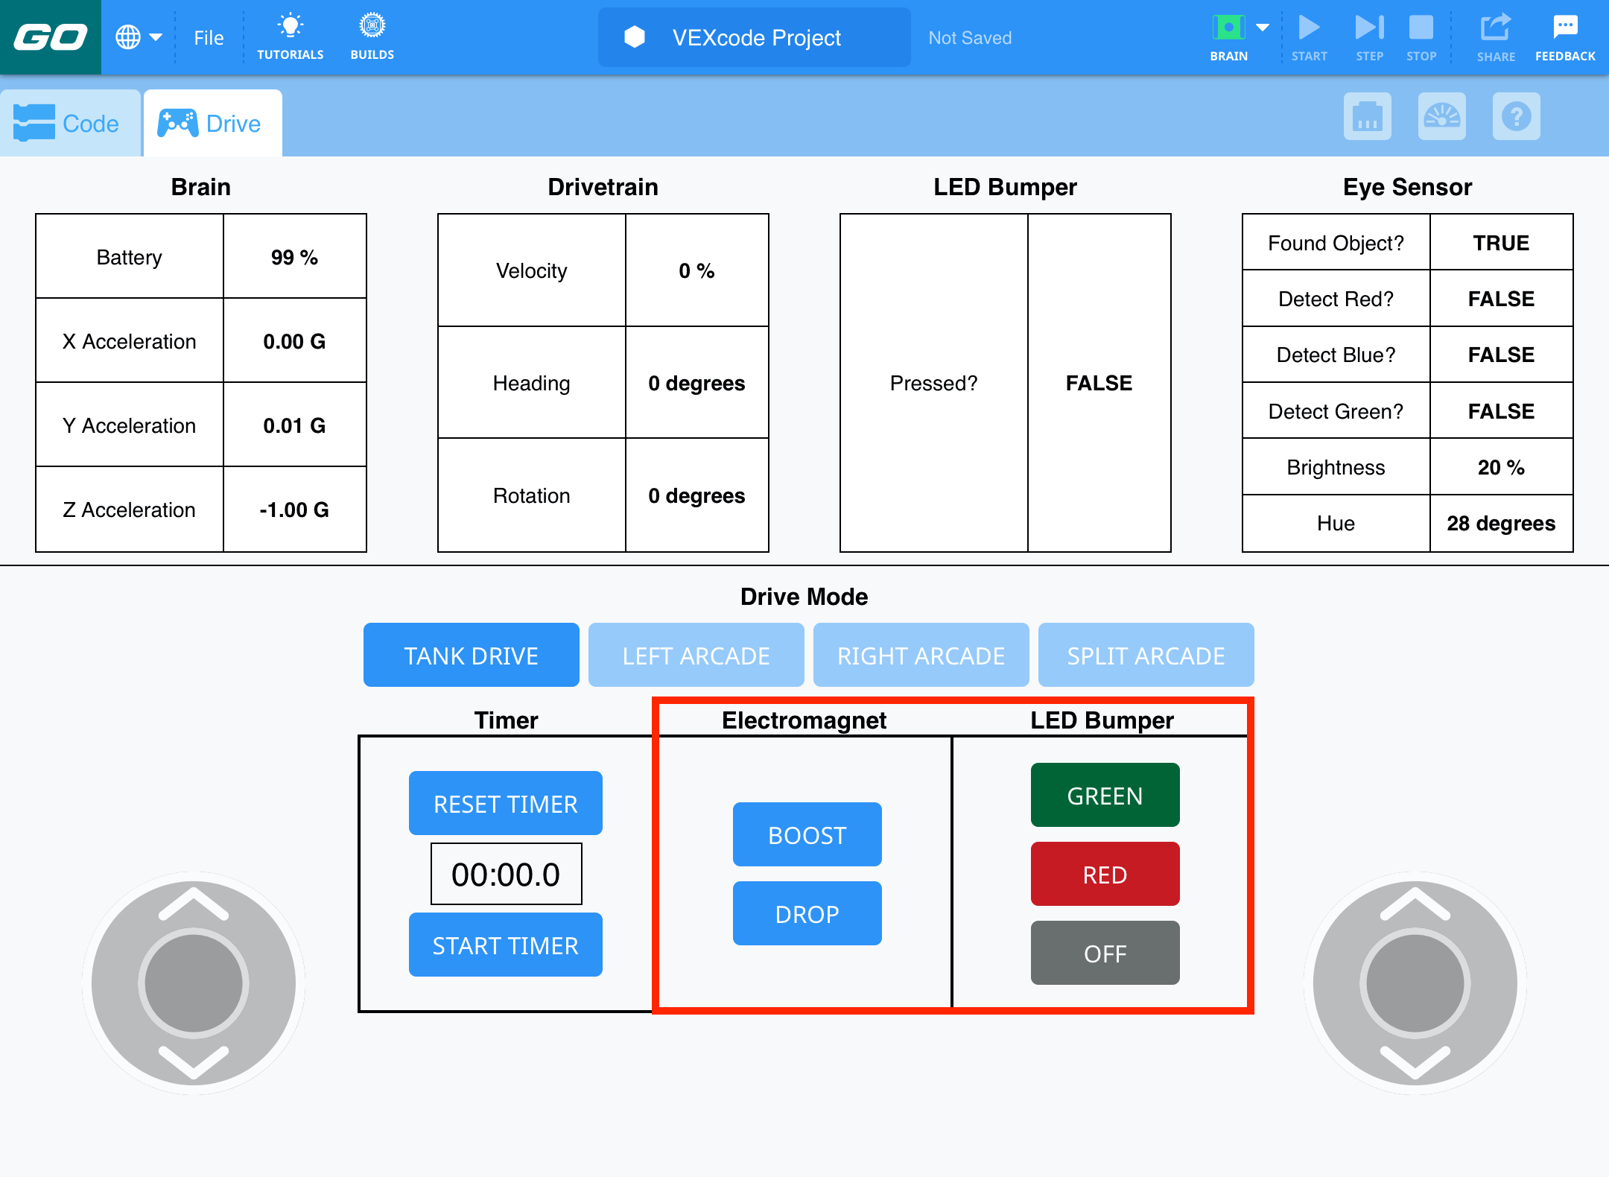The image size is (1609, 1177).
Task: Set the LED Bumper to Red
Action: coord(1105,874)
